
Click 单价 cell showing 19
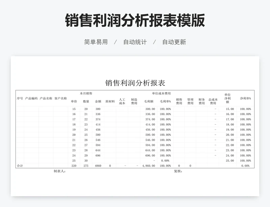pos(74,130)
